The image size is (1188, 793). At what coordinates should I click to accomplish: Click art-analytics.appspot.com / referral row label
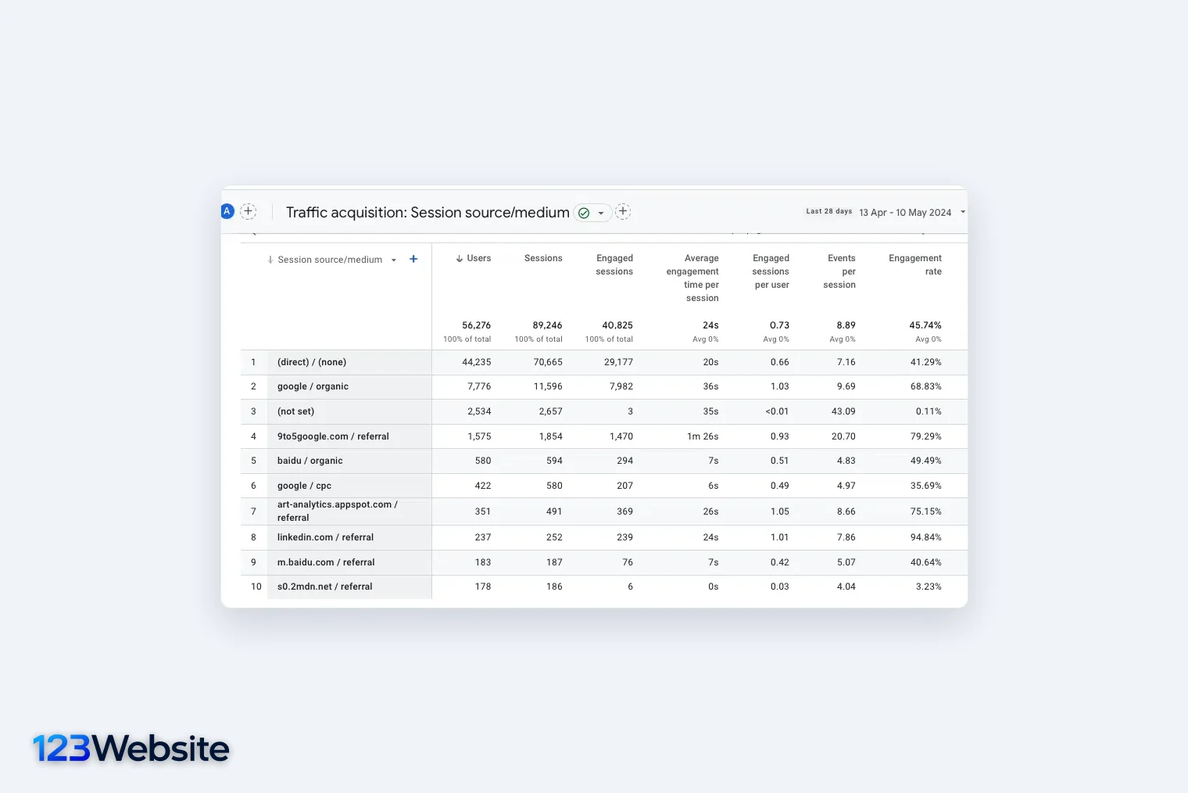point(338,511)
